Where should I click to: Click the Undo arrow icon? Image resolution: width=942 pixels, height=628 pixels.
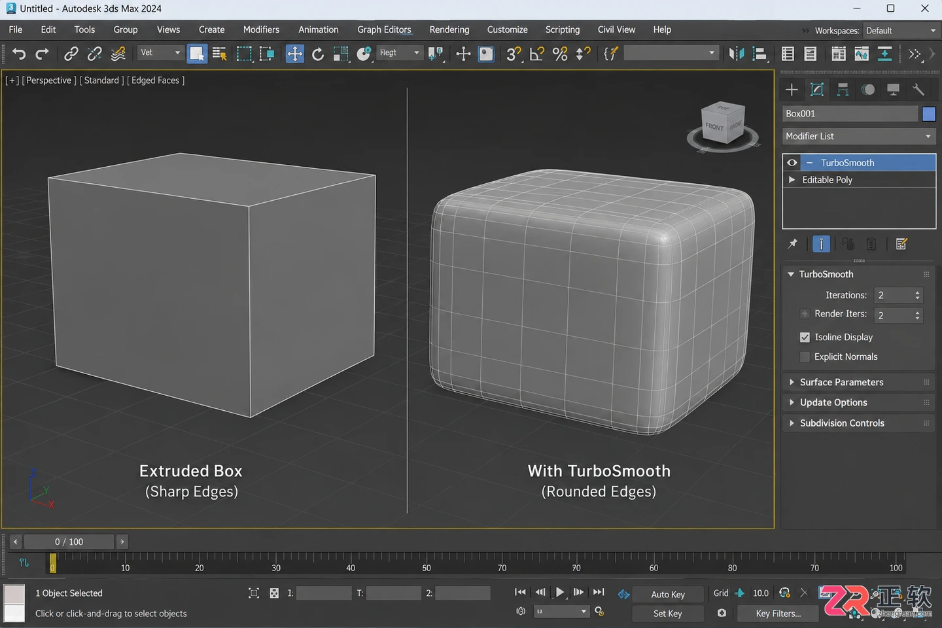tap(19, 54)
